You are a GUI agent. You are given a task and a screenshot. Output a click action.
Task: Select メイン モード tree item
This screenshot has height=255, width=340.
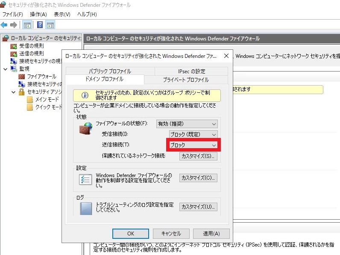coord(47,100)
